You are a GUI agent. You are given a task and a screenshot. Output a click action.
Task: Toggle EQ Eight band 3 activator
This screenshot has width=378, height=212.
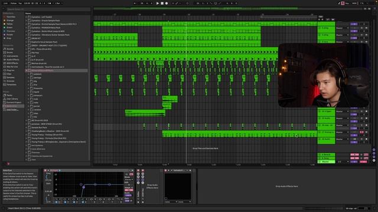(74, 202)
